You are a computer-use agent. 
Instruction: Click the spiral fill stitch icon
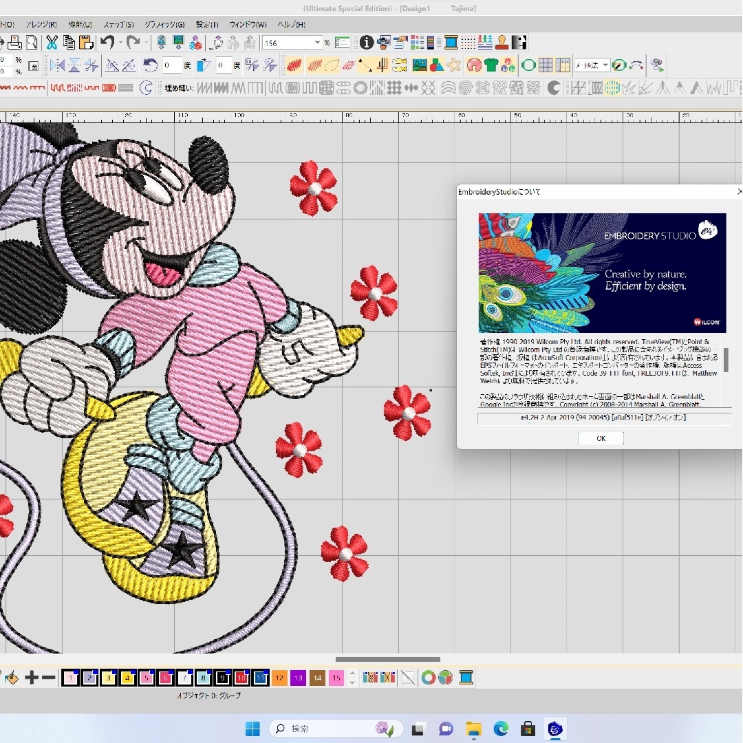[x=465, y=87]
